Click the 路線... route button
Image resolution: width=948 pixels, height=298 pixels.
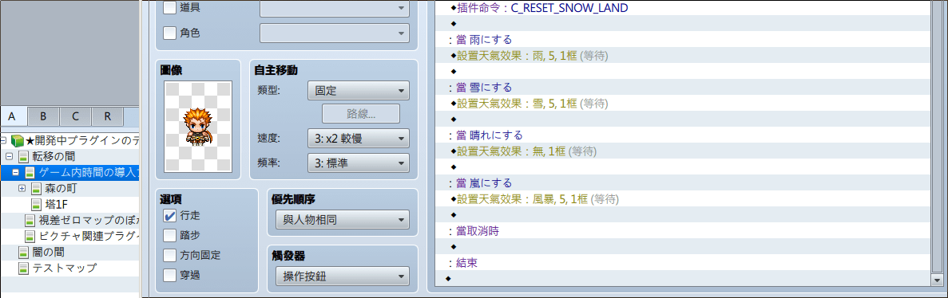click(x=361, y=113)
